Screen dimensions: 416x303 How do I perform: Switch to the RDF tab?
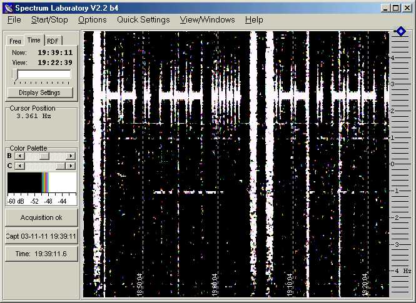point(53,41)
